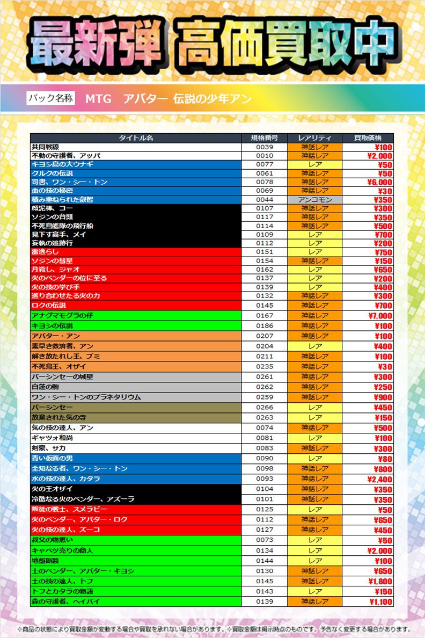Click number 0204 in 素早き救済者、アン row
Screen dimensions: 425x638
click(265, 346)
